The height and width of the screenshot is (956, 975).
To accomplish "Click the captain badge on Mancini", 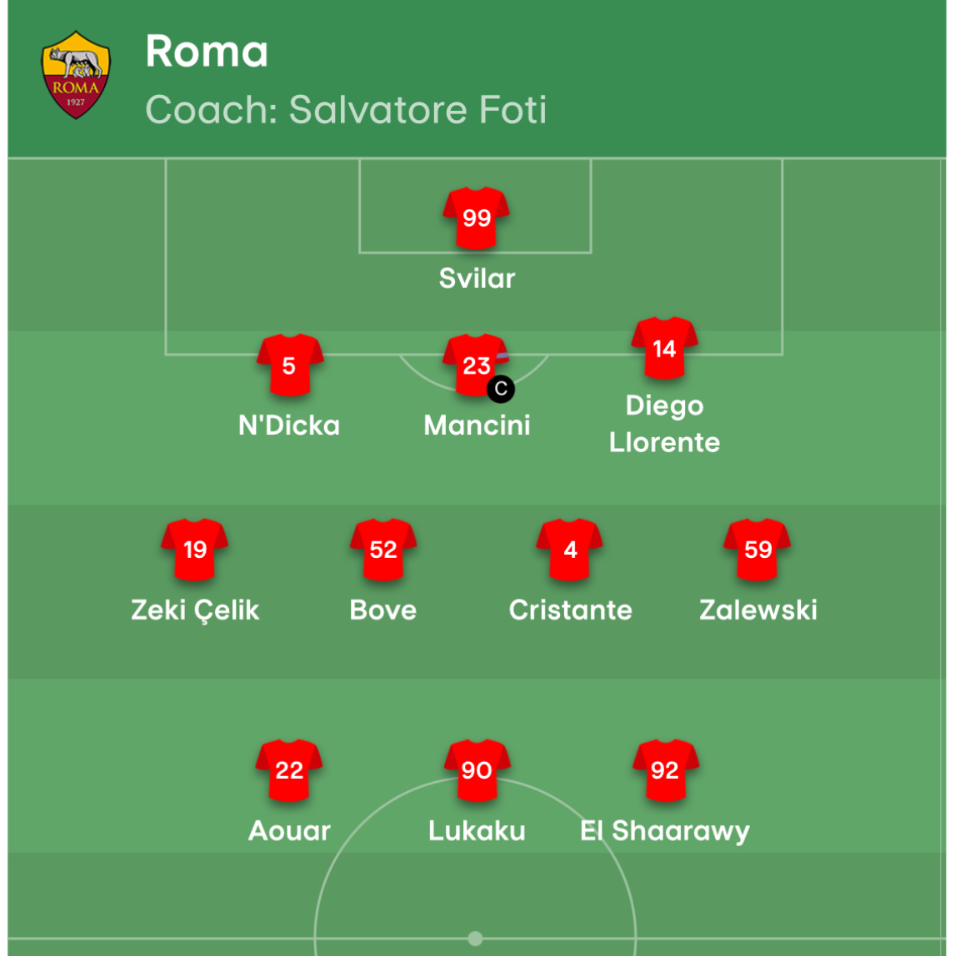I will (x=501, y=389).
